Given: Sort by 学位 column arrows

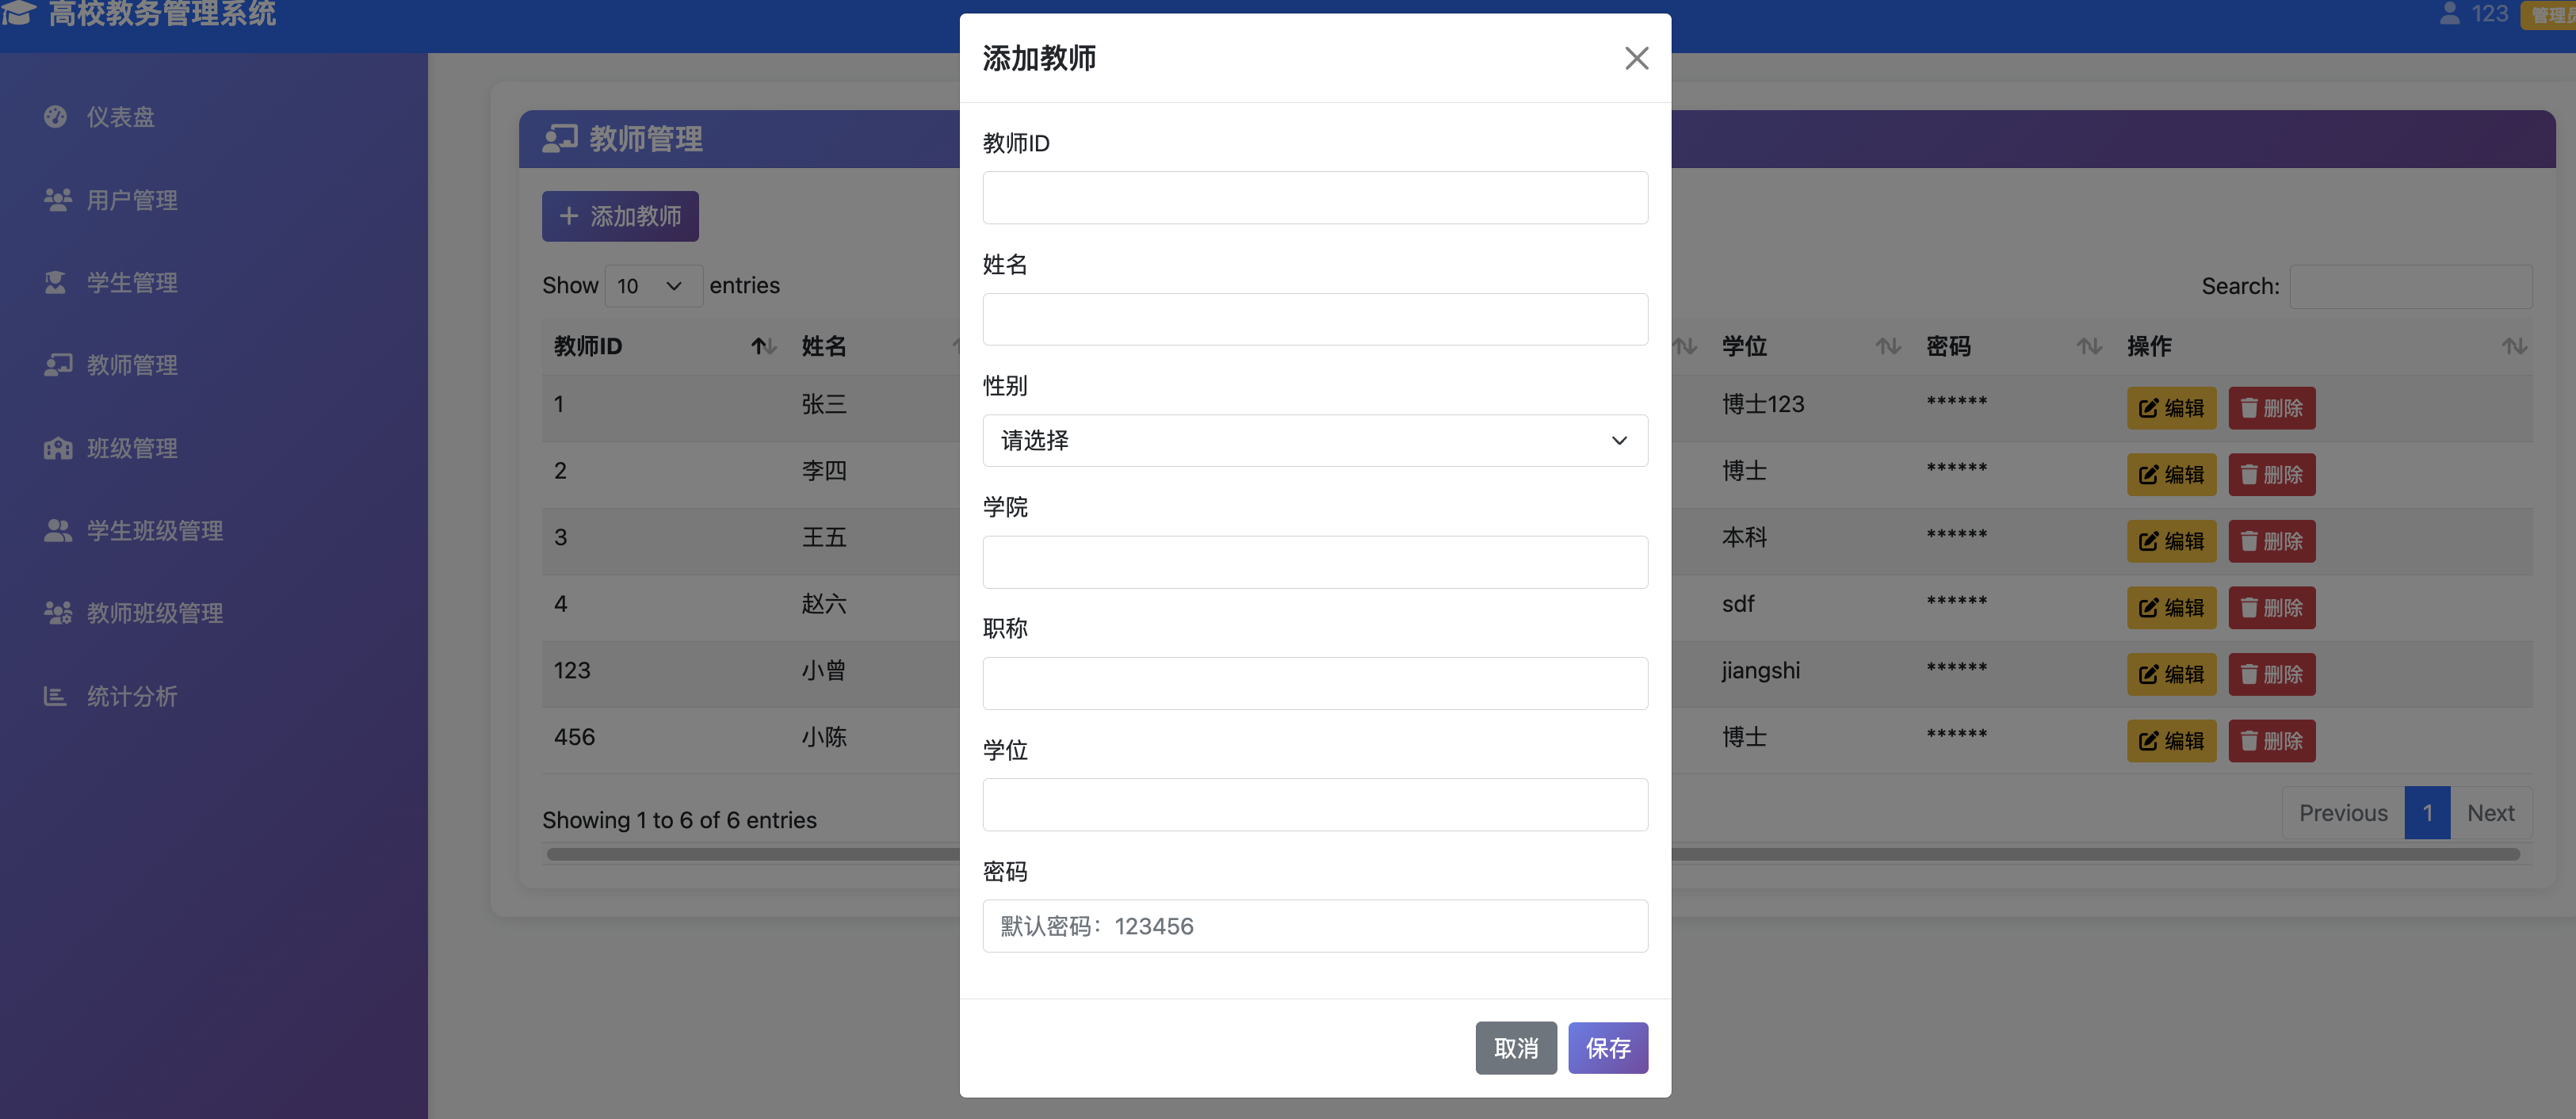Looking at the screenshot, I should pyautogui.click(x=1887, y=346).
